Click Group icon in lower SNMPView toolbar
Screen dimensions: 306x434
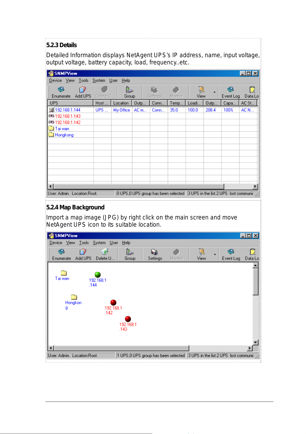click(x=130, y=252)
